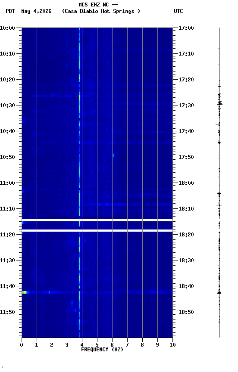Click the 10:10 PDT time label
Screen dimensions: 238x372
point(7,54)
